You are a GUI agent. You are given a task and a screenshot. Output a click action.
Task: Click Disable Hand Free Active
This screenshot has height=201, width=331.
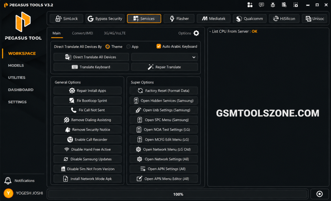click(87, 149)
